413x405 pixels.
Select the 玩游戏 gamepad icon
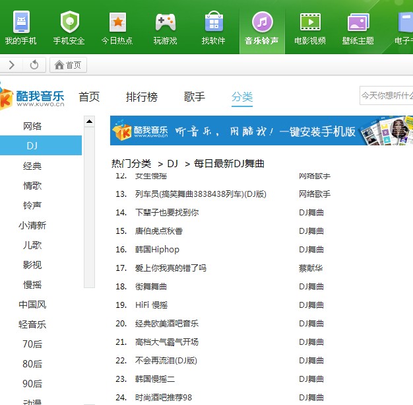pyautogui.click(x=165, y=22)
